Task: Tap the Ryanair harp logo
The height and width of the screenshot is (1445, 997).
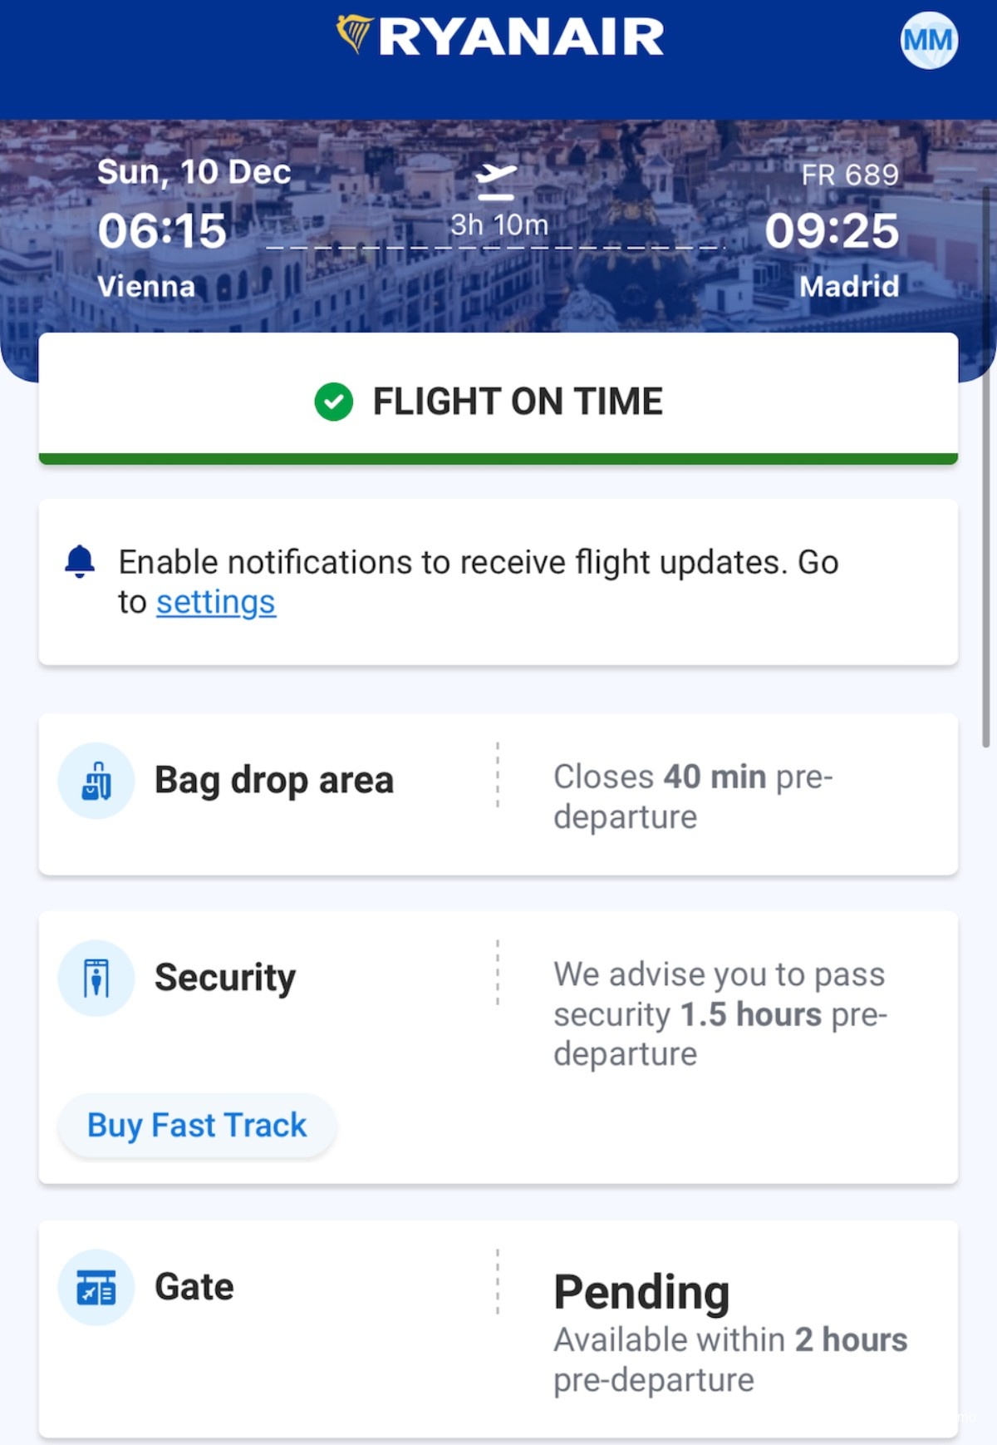Action: point(355,34)
